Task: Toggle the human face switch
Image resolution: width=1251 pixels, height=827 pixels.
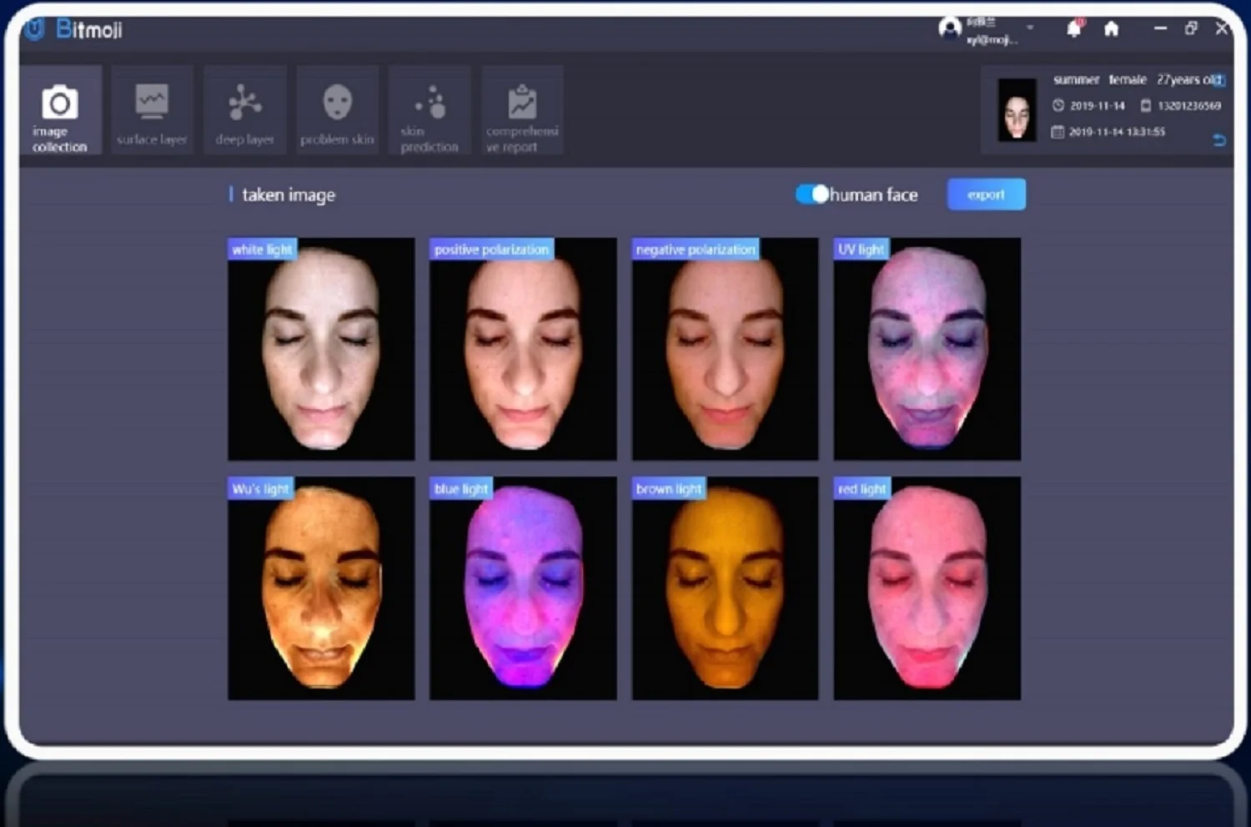Action: pos(811,194)
